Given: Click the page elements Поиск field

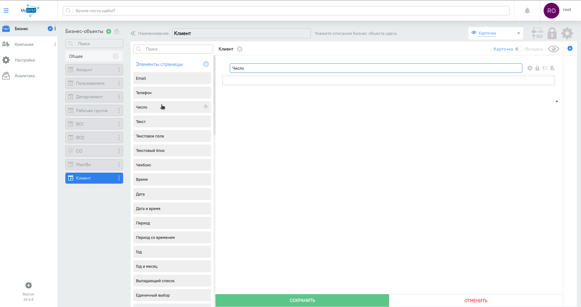Looking at the screenshot, I should [173, 49].
